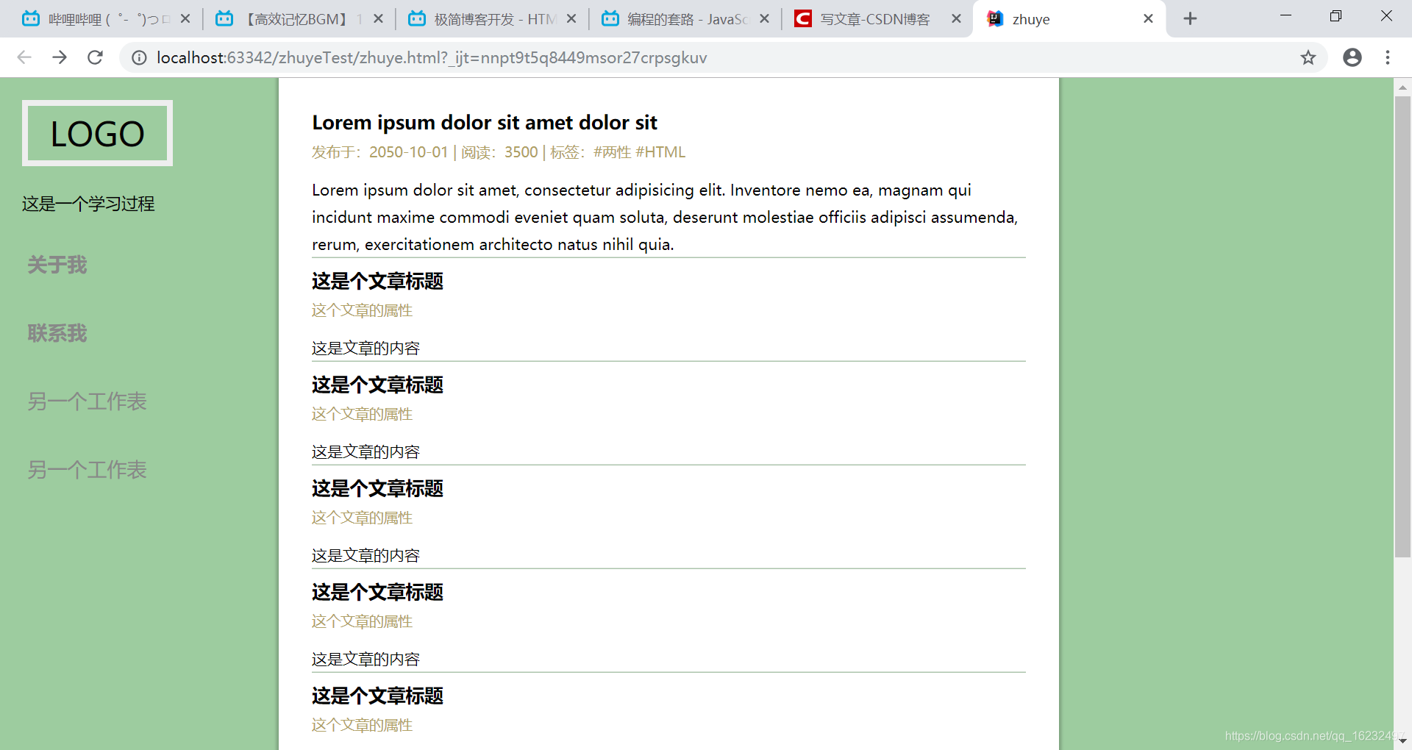Open Chrome three-dot menu
This screenshot has width=1412, height=750.
click(x=1388, y=57)
